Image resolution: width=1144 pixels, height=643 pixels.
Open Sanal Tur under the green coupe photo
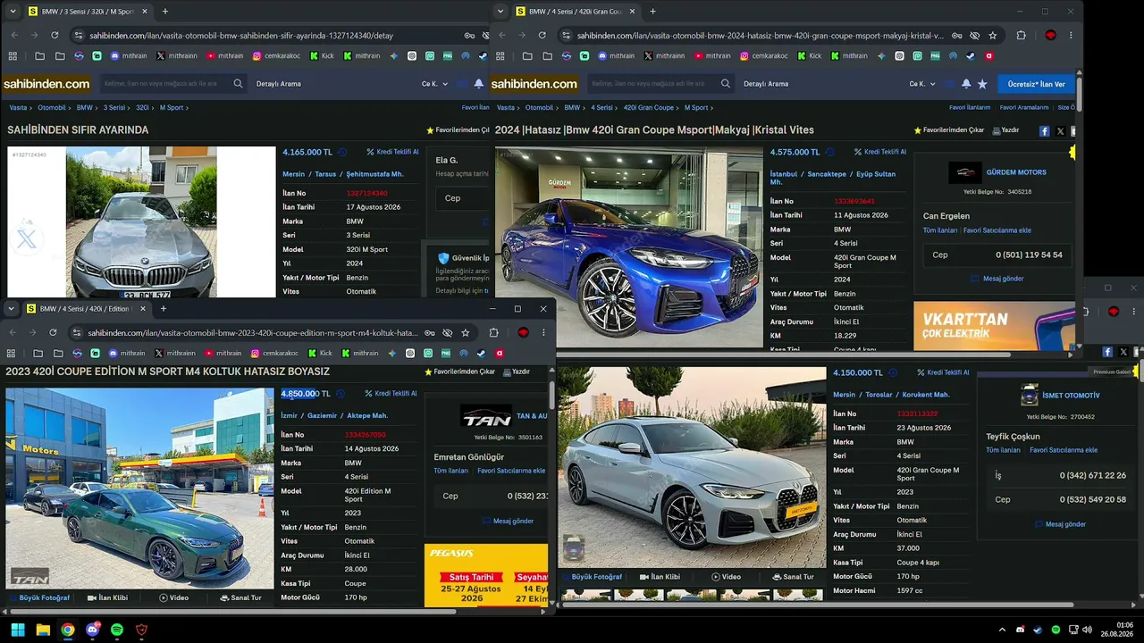click(240, 597)
